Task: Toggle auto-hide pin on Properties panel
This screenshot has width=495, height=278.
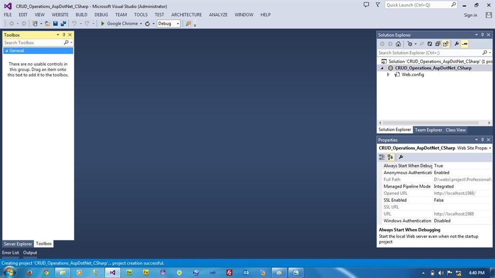Action: pyautogui.click(x=482, y=140)
